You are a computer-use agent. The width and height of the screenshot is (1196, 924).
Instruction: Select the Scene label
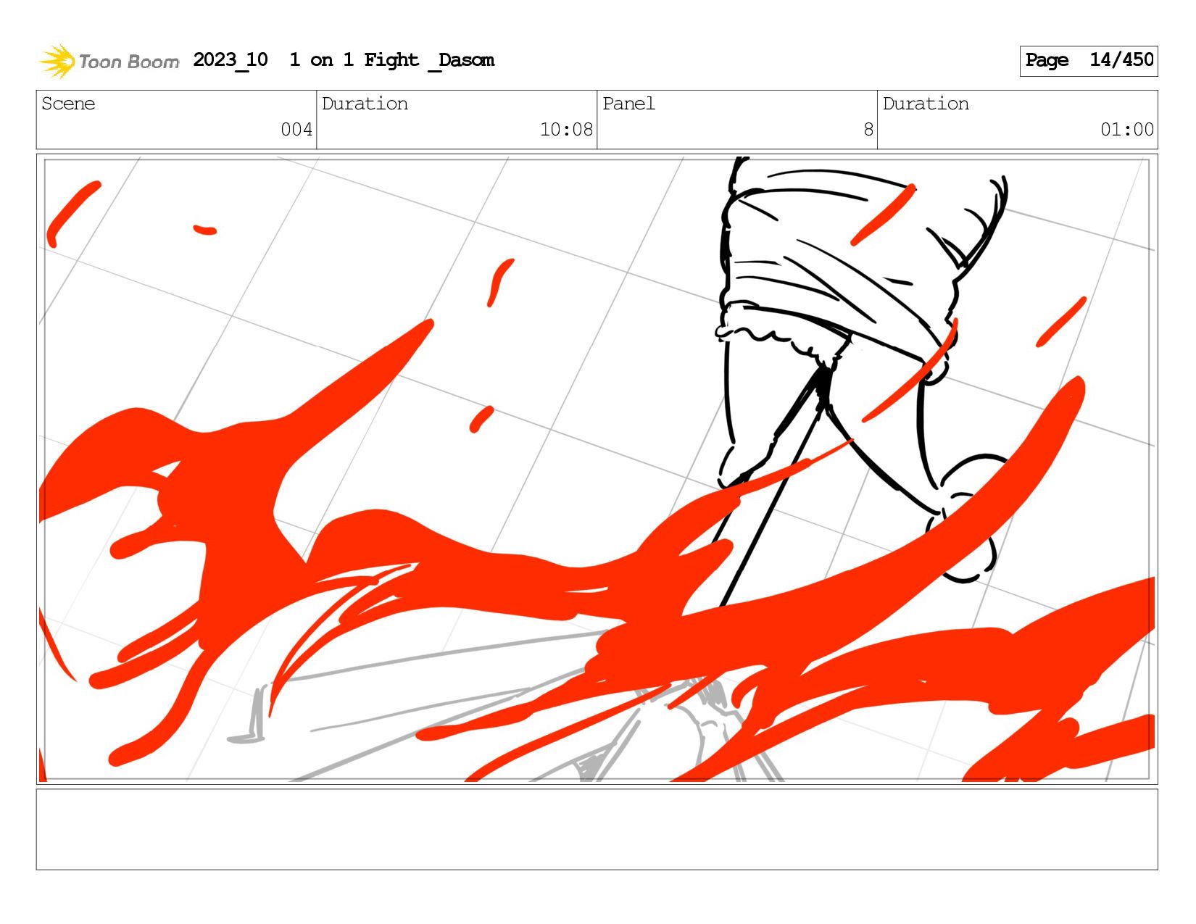(68, 104)
